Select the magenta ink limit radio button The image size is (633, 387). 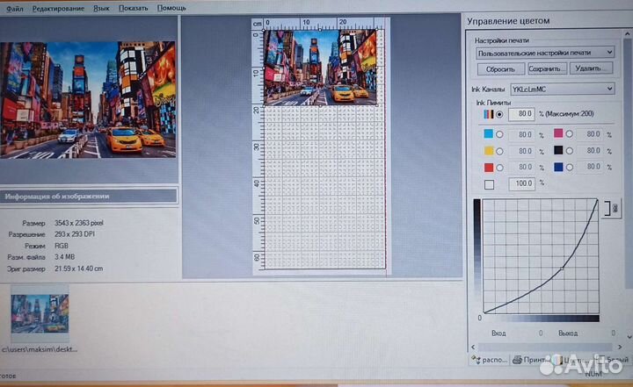(570, 134)
